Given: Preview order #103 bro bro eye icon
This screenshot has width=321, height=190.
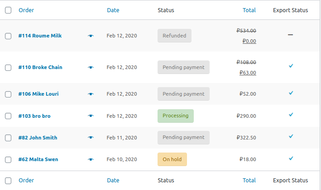Looking at the screenshot, I should pos(91,116).
